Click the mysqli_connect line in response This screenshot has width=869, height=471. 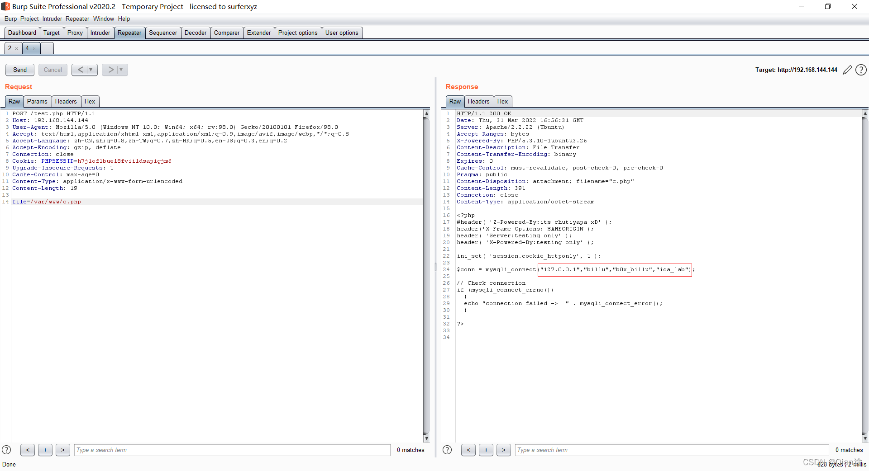[576, 269]
